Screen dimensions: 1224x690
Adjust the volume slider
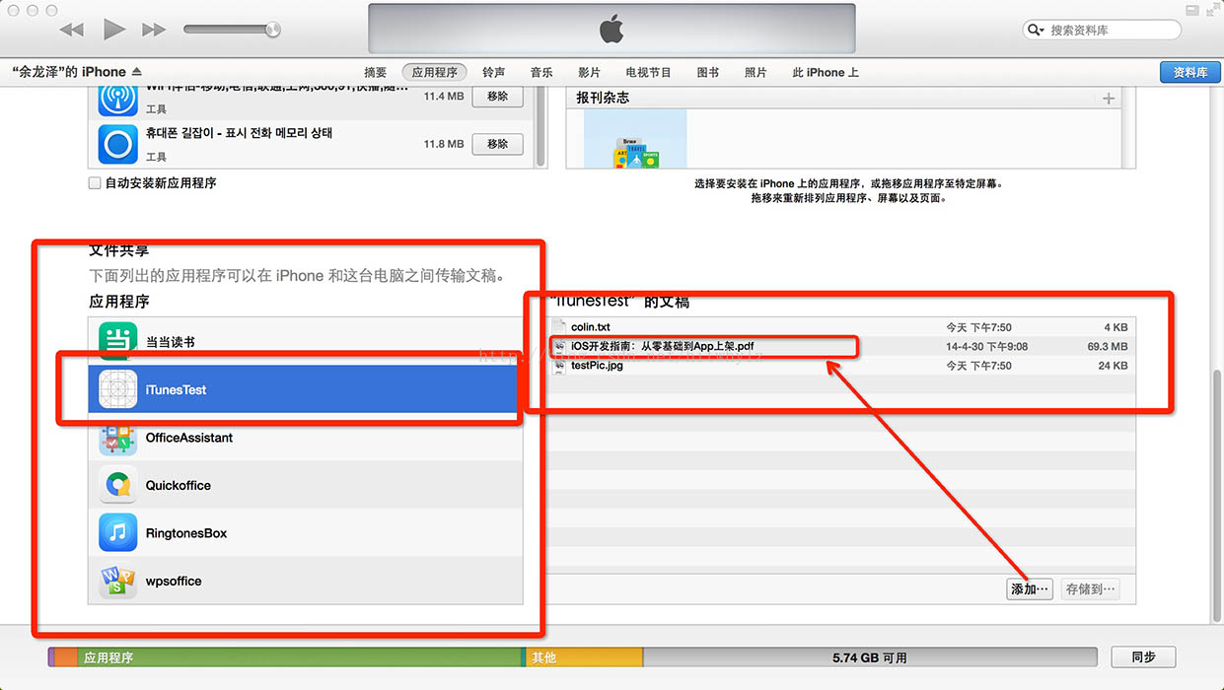point(232,30)
